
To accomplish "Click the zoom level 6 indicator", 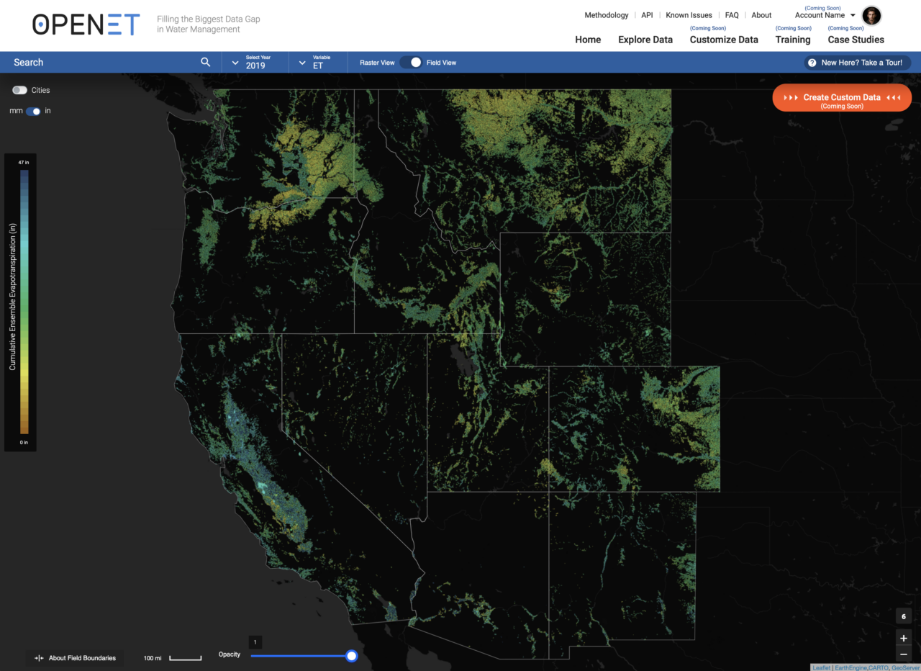I will [x=903, y=616].
